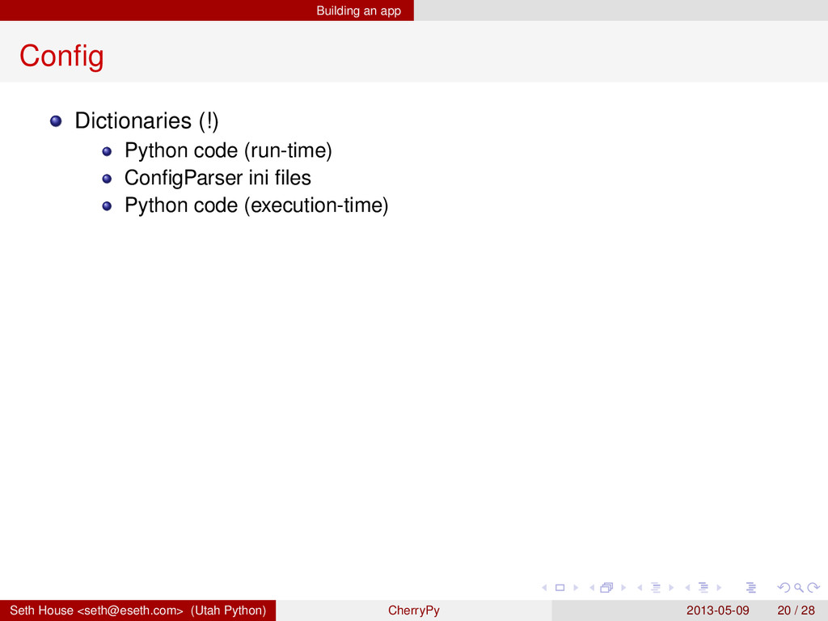This screenshot has width=828, height=621.
Task: Click the section lines navigation icon
Action: 703,587
